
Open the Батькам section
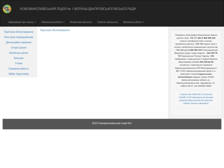(19, 58)
